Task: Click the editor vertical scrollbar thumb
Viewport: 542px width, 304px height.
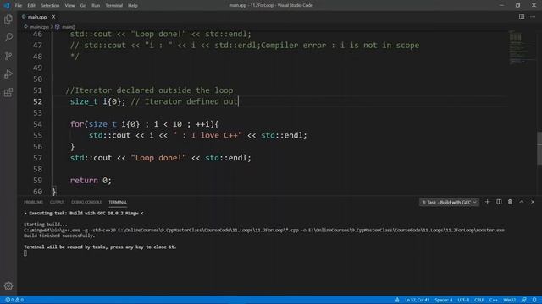Action: 539,149
